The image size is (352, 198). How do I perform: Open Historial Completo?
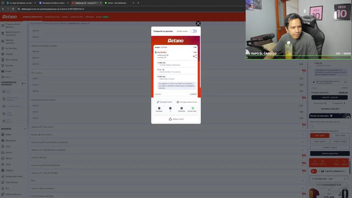point(330,109)
